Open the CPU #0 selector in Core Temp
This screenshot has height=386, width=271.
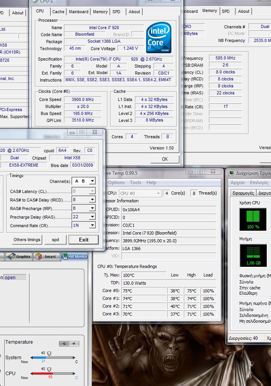tap(140, 193)
